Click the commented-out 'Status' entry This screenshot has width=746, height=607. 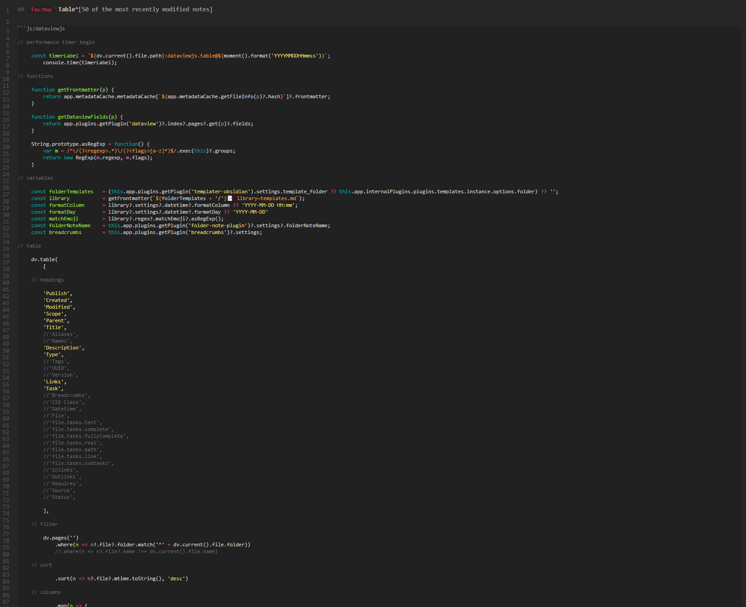59,497
